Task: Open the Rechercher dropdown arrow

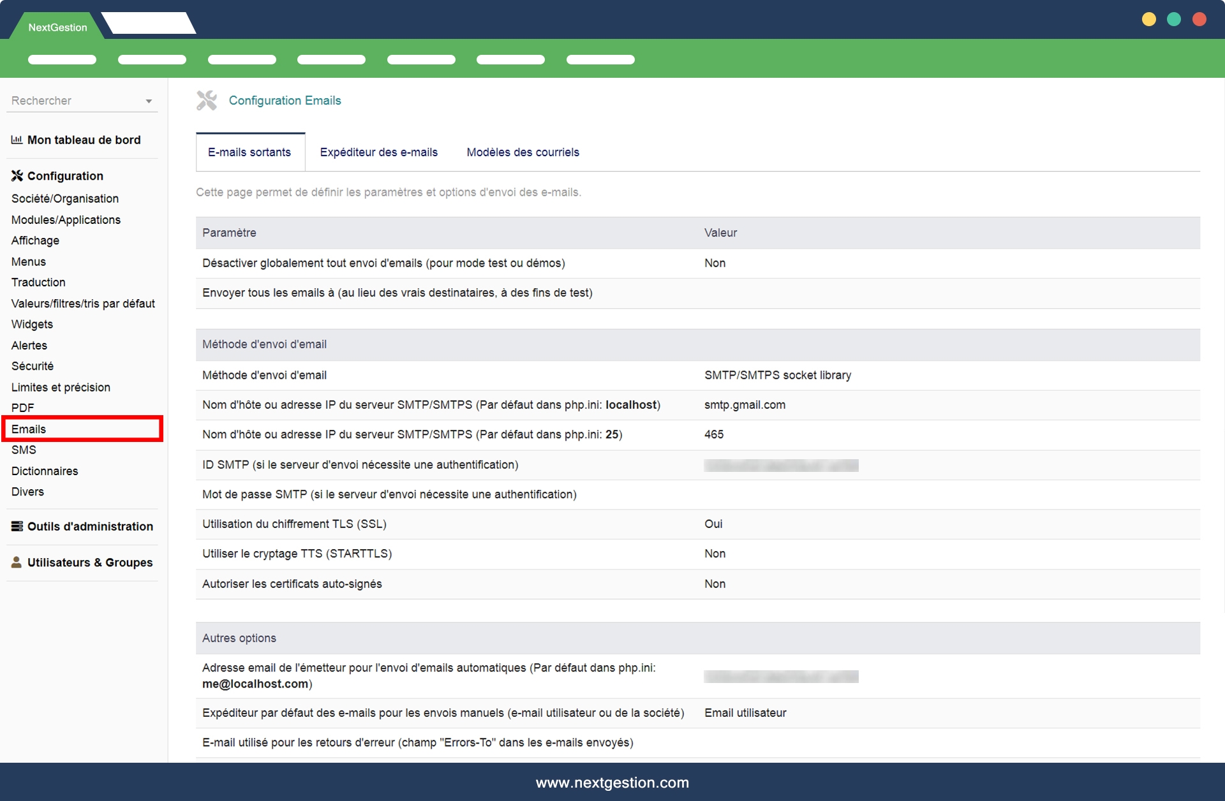Action: point(149,101)
